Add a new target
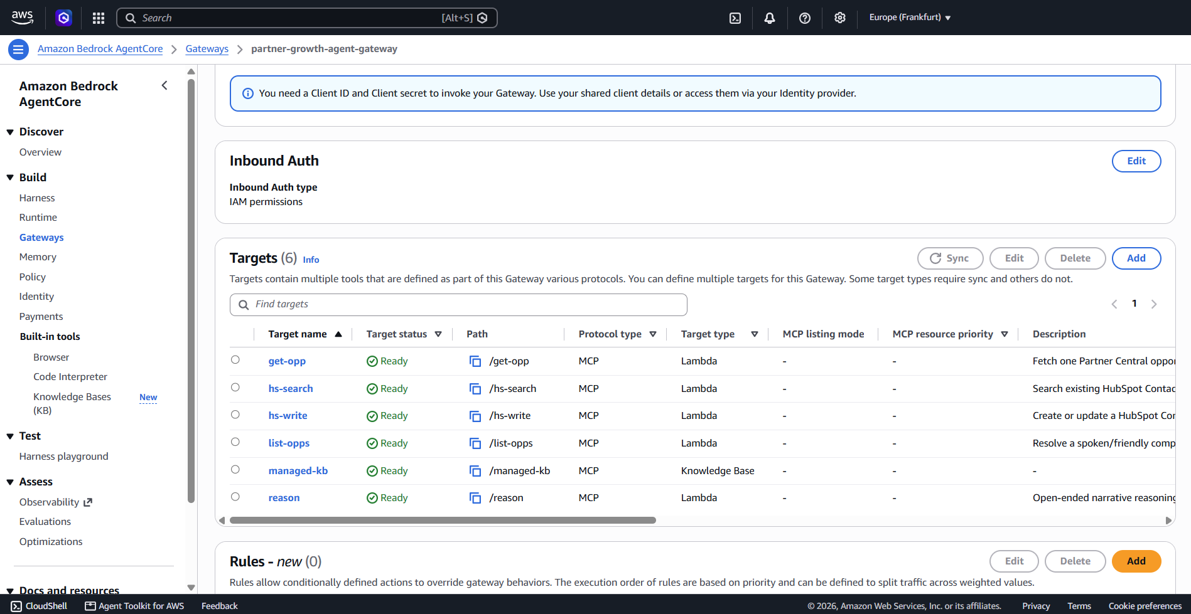Viewport: 1191px width, 614px height. [1136, 258]
